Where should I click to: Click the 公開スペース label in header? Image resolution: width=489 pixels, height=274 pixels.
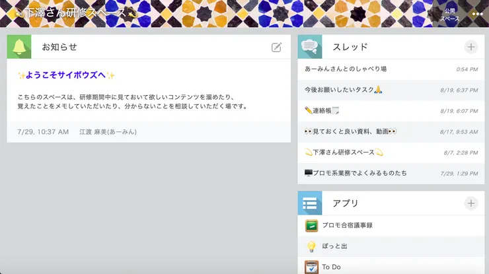450,15
